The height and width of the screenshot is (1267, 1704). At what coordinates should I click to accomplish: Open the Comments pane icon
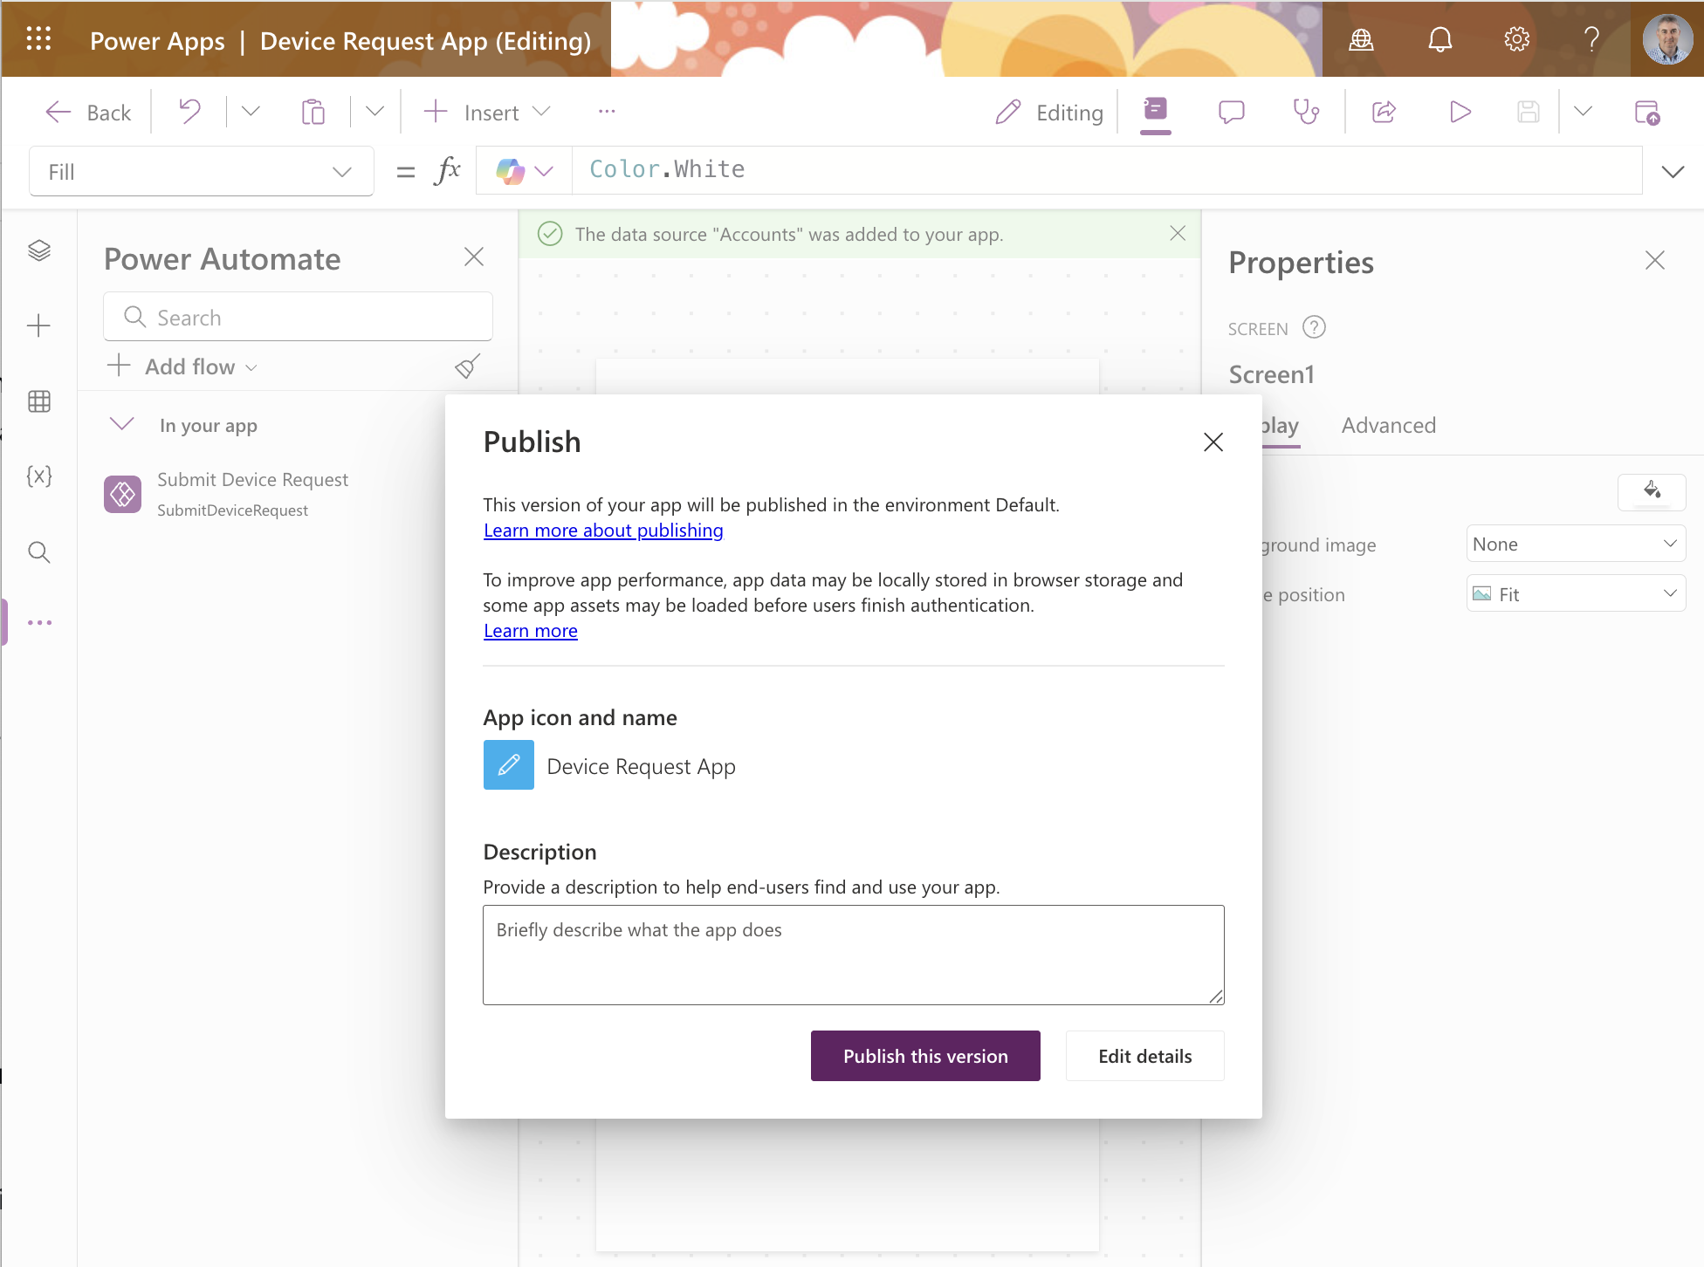pos(1231,112)
